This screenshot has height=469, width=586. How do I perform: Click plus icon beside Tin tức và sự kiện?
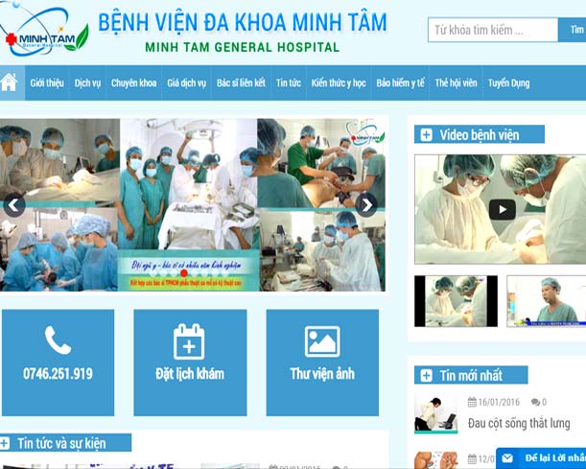(4, 443)
